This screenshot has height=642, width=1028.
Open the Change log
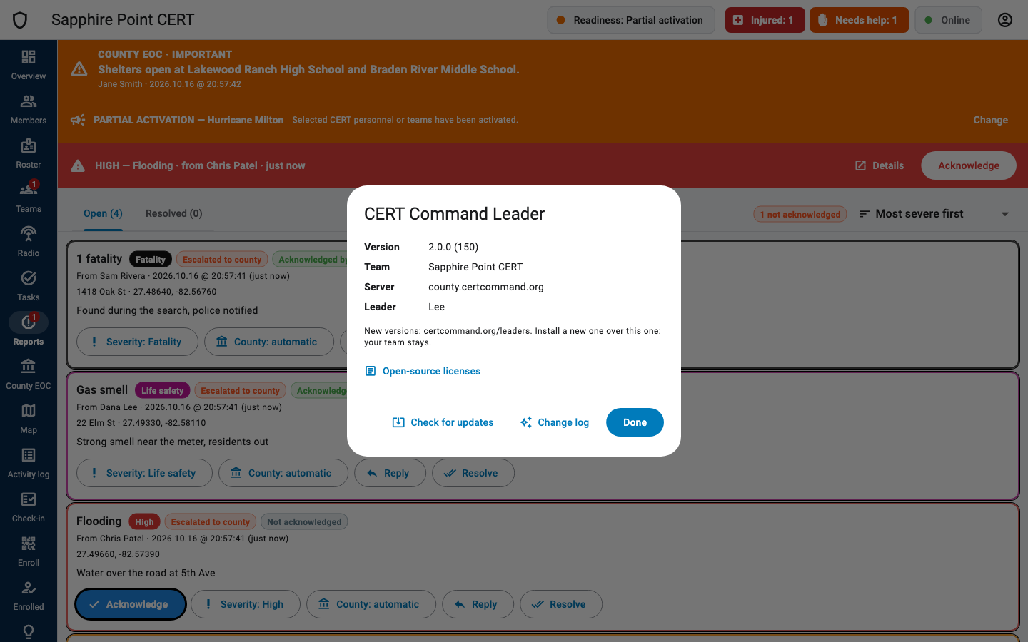click(555, 422)
